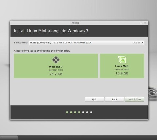The image size is (157, 140).
Task: Click the Linux Mint logo icon
Action: pyautogui.click(x=122, y=59)
